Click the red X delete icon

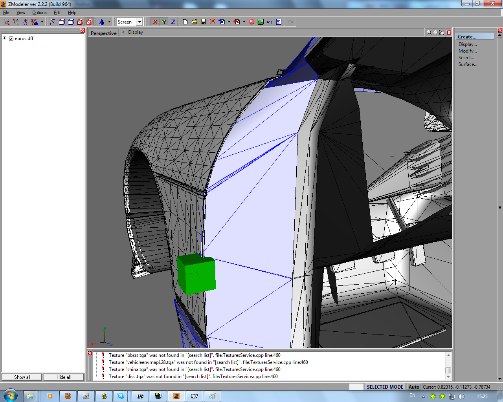coord(213,22)
